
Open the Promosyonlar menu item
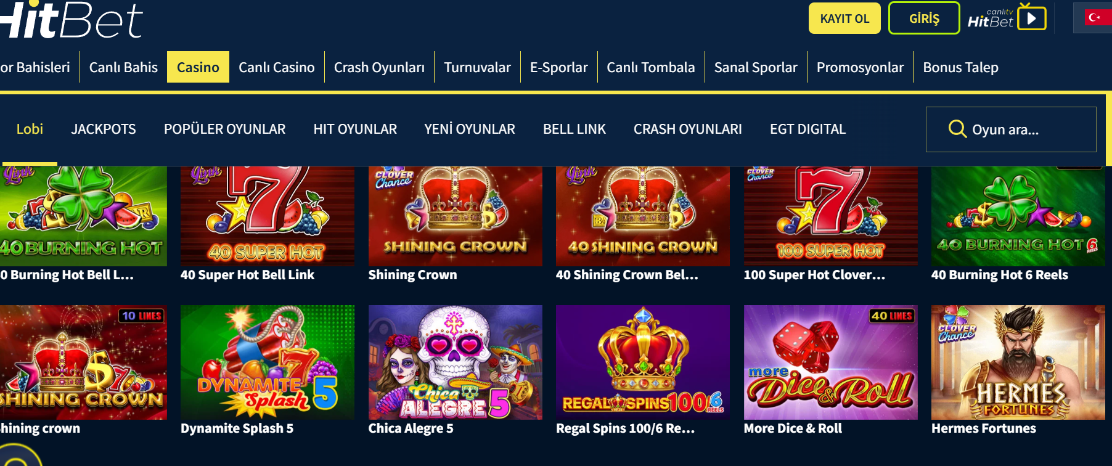(860, 67)
